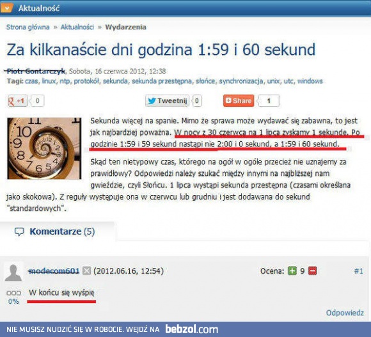Click the 'Aktualność' header title
Viewport: 371px width, 337px height.
pos(39,8)
